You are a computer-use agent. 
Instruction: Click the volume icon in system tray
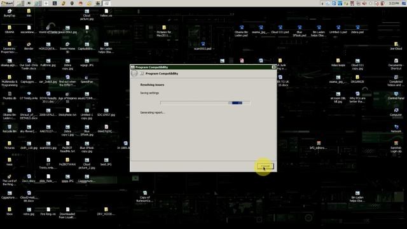point(364,3)
